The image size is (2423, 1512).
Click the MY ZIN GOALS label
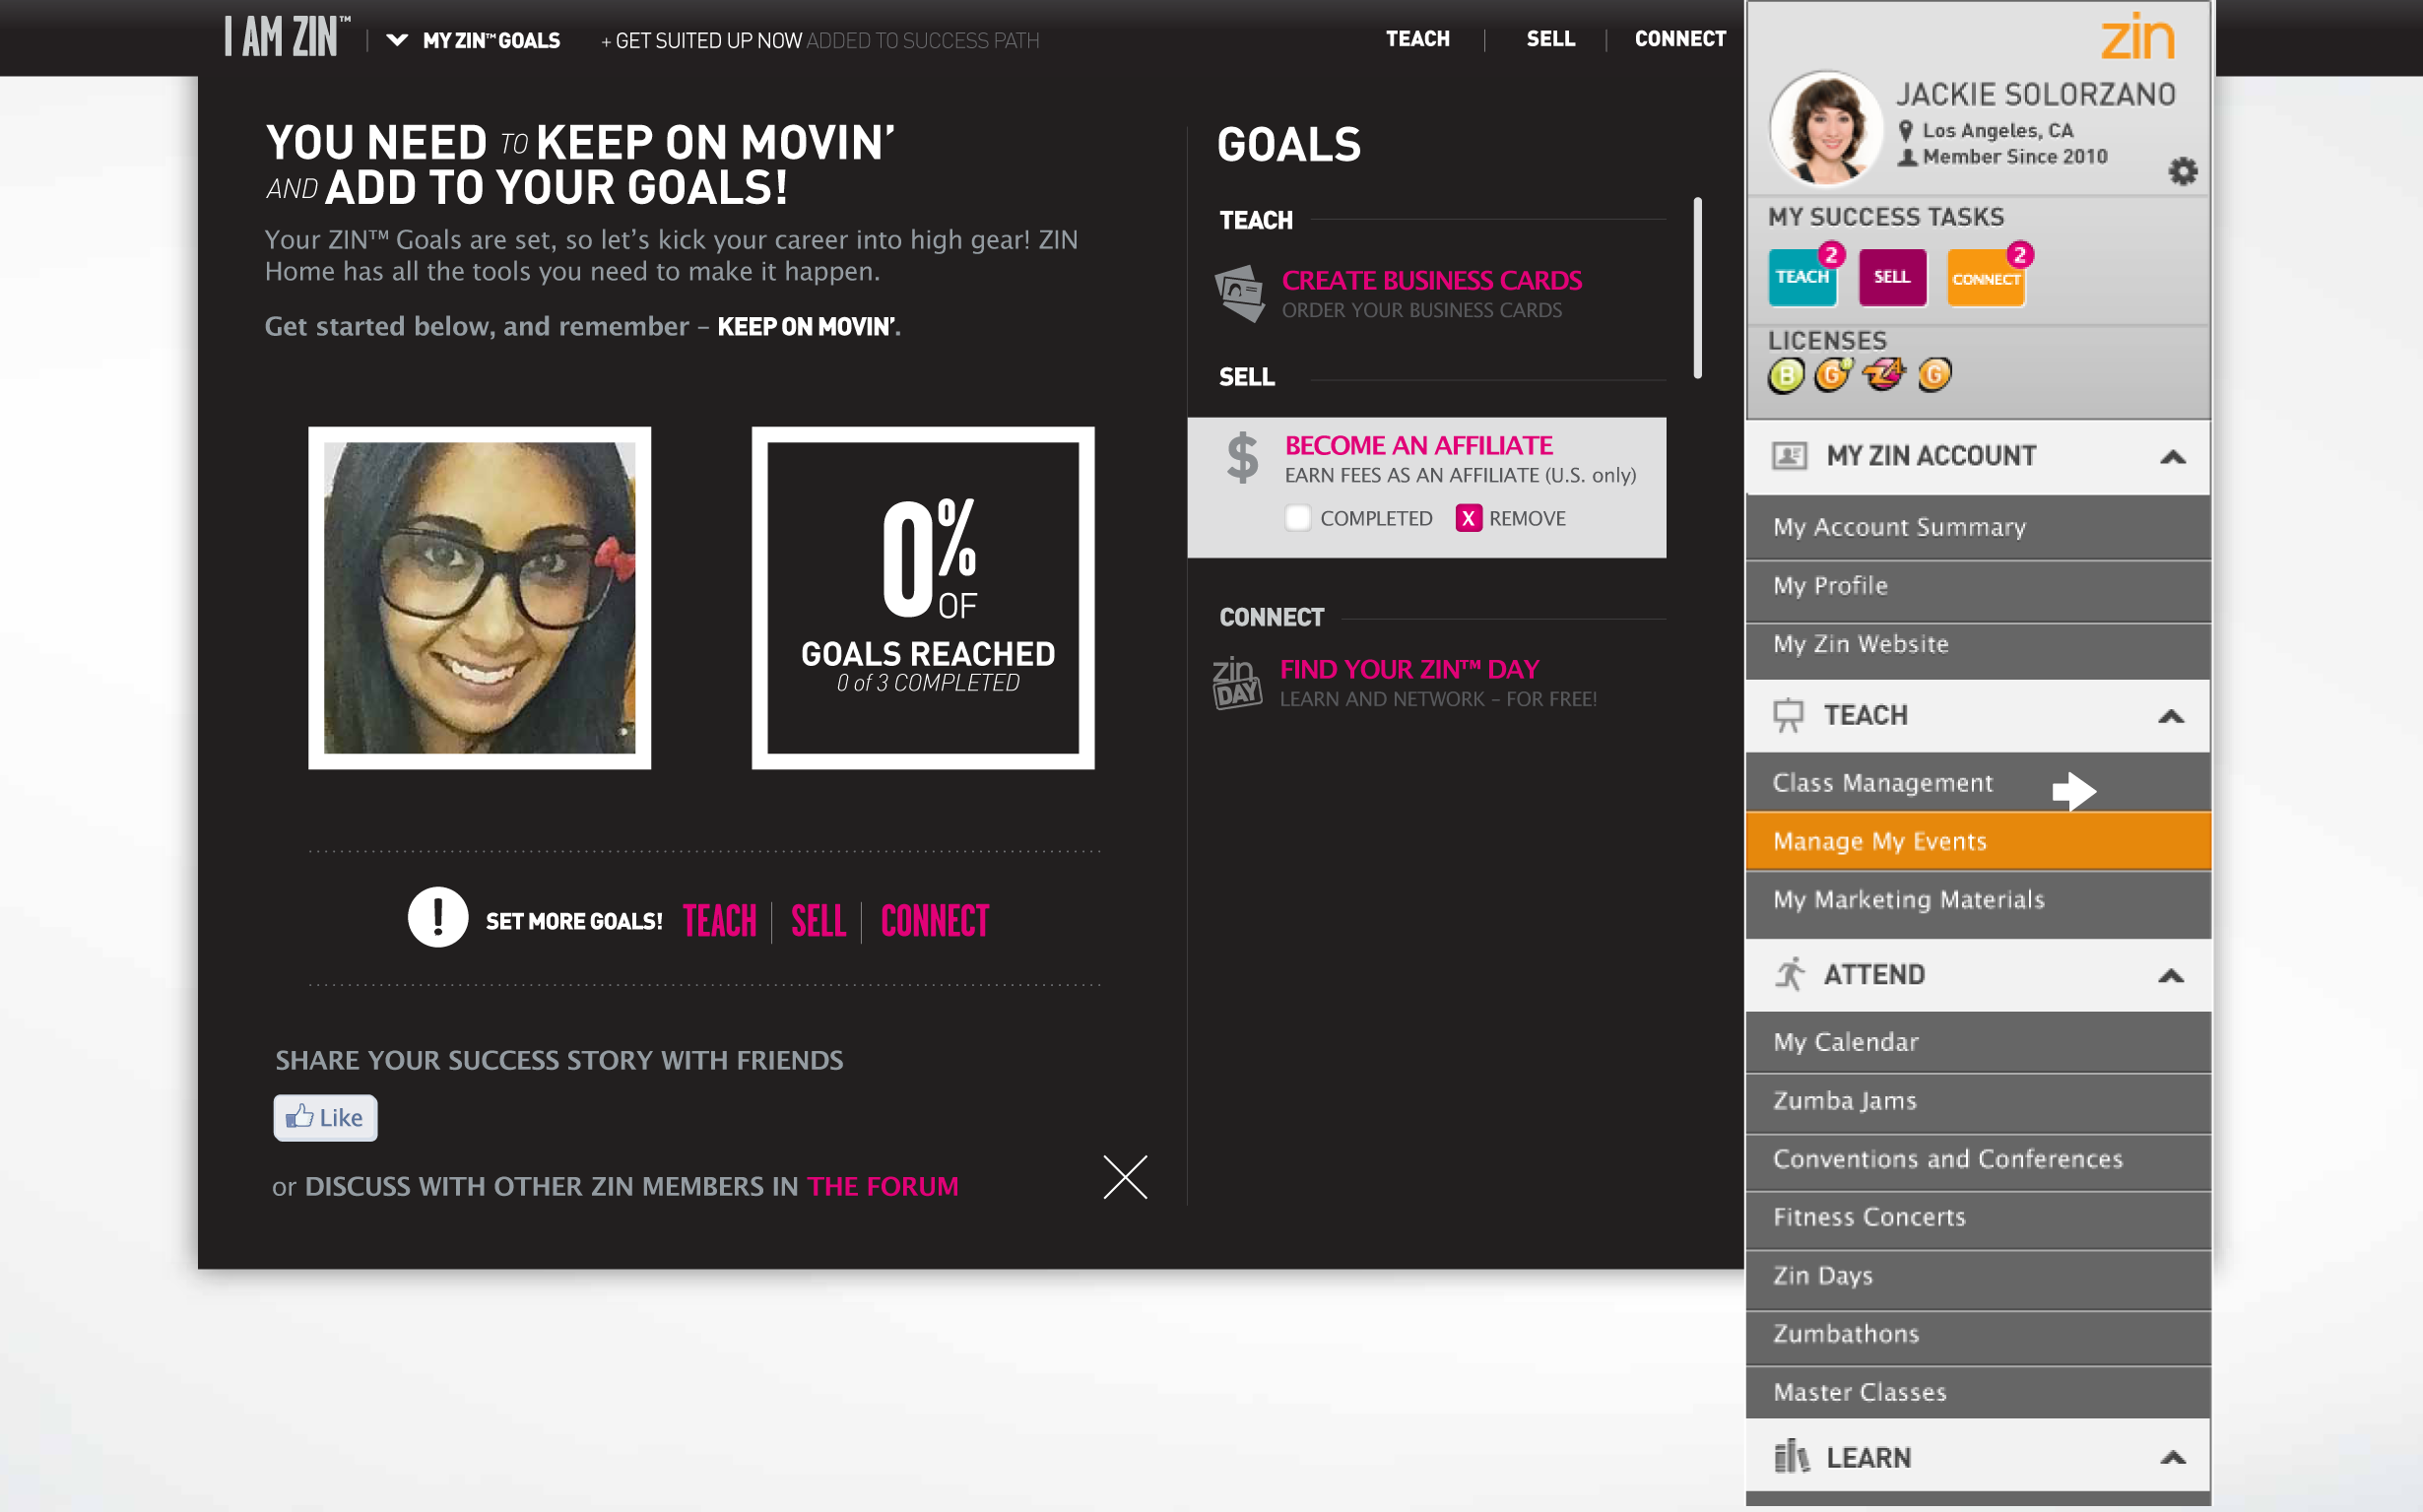(491, 41)
